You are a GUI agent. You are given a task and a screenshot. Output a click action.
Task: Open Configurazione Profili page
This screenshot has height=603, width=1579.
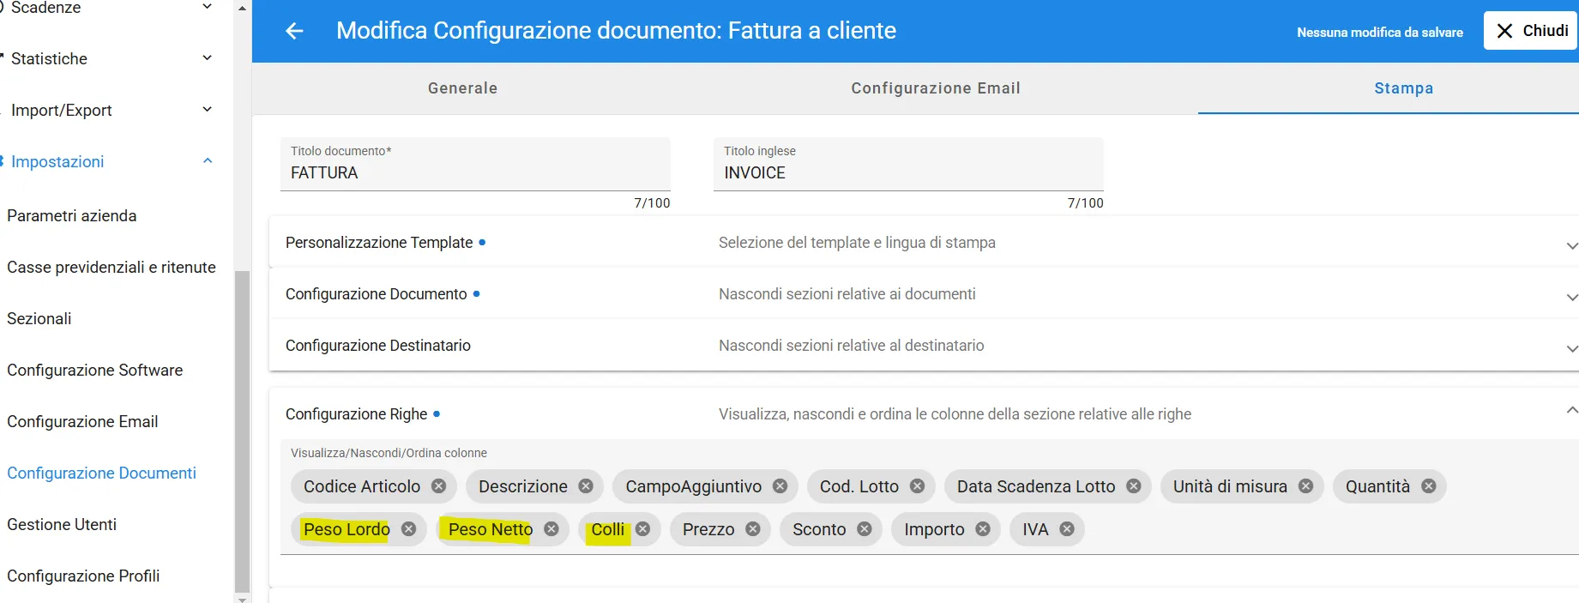(83, 576)
